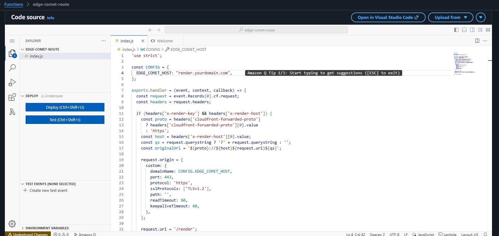Go forward with the right arrow
This screenshot has width=499, height=236.
[x=158, y=30]
